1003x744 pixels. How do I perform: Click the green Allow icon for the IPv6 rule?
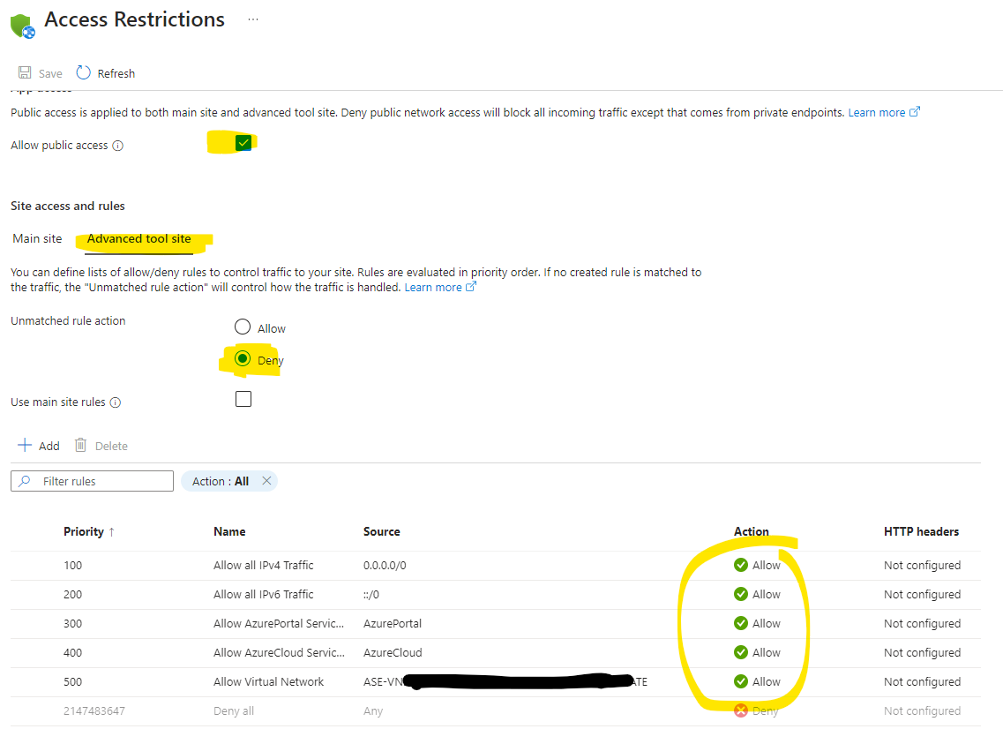point(741,594)
